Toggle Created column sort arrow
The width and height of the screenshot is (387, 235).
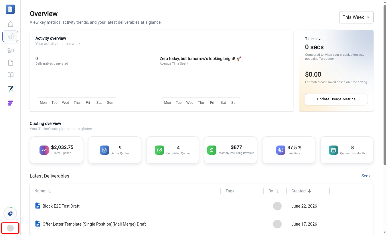point(309,191)
